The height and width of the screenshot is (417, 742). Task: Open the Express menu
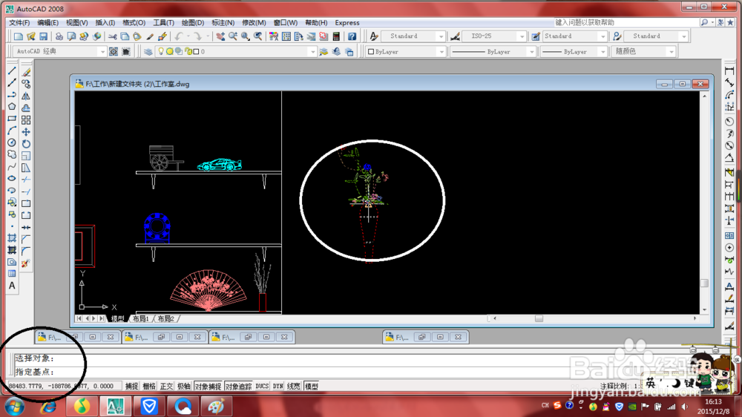pos(347,23)
